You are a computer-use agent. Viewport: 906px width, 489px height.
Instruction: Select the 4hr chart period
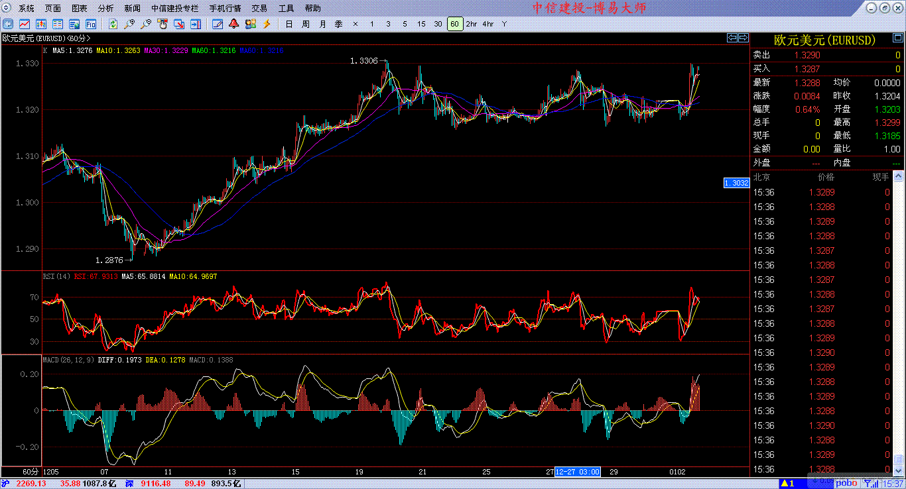point(488,24)
